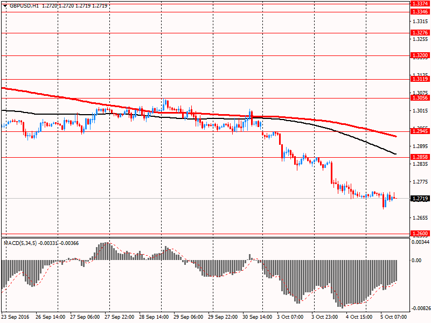Select the 1.2858 red price level label
This screenshot has height=323, width=431.
coord(420,157)
